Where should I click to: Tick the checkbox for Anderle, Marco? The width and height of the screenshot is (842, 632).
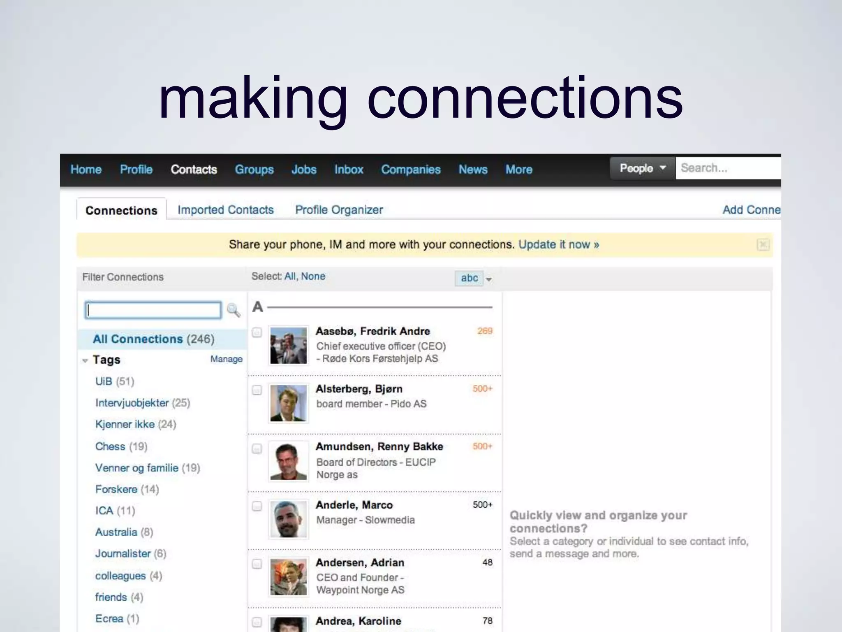coord(257,506)
